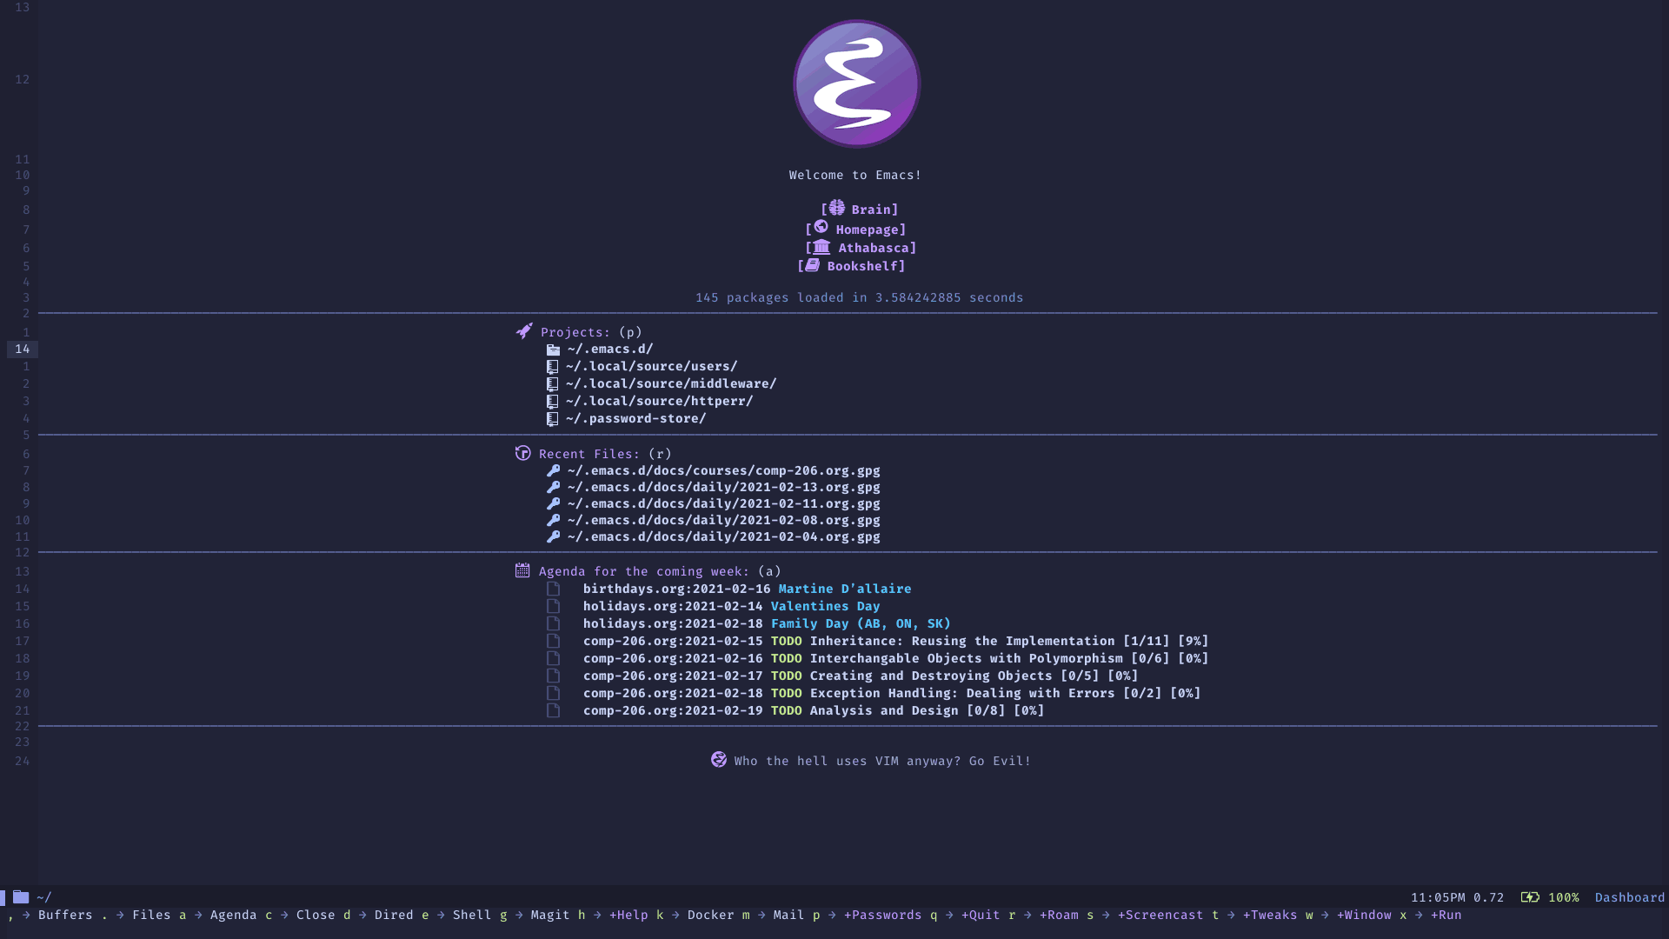Select Buffers menu in status bar
1669x939 pixels.
pyautogui.click(x=64, y=915)
